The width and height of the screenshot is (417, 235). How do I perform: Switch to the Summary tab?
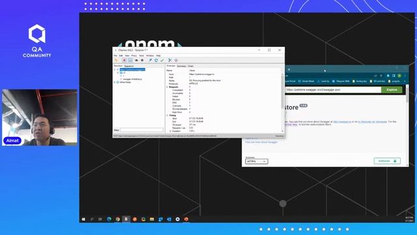(x=182, y=66)
